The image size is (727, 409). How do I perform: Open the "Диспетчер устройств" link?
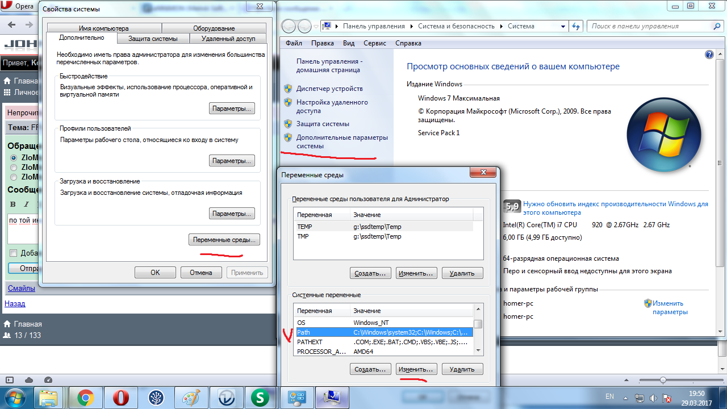[x=329, y=89]
